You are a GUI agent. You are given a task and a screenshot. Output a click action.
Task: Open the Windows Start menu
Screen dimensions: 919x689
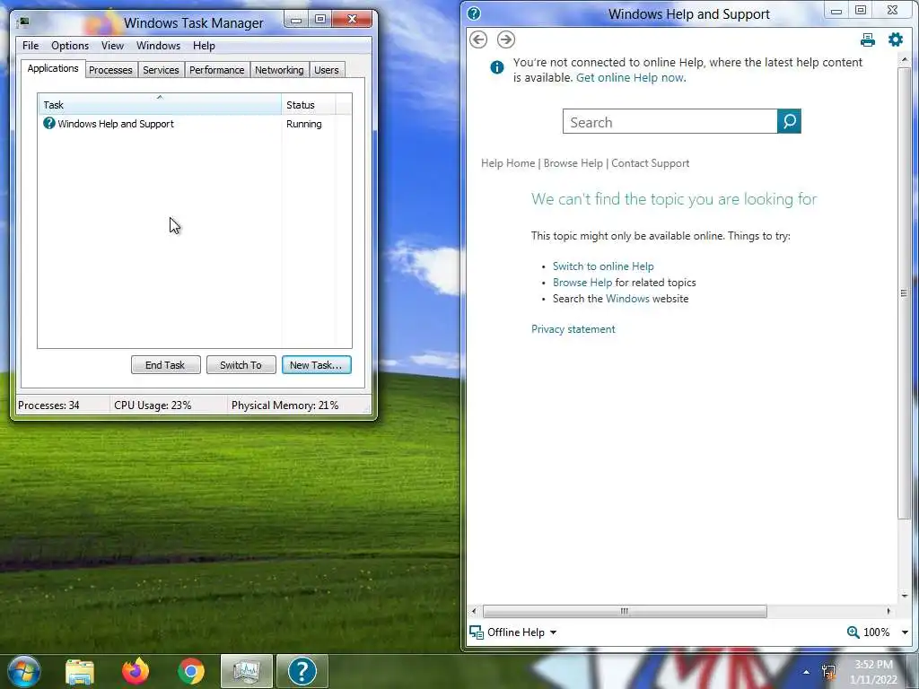24,671
